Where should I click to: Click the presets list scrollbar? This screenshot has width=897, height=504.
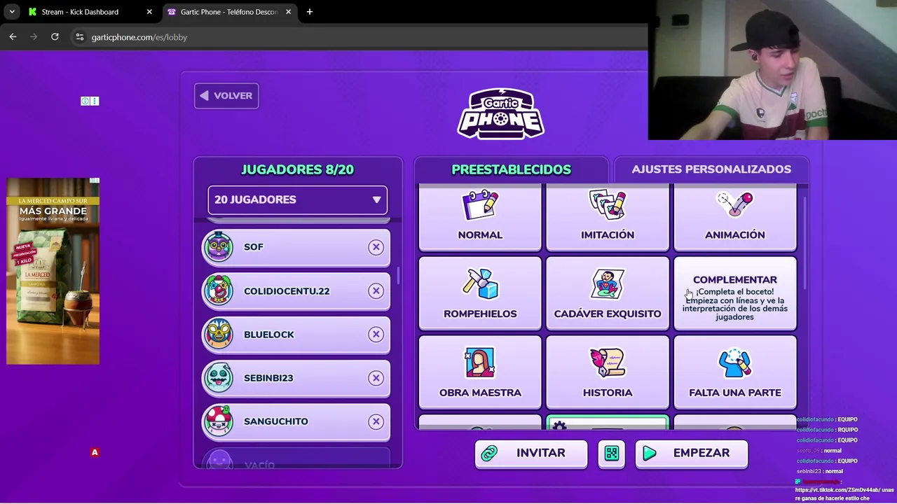coord(804,243)
